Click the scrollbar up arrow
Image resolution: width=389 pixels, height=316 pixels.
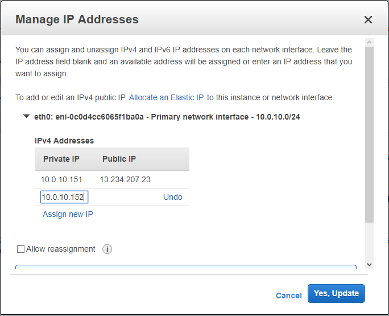[369, 42]
